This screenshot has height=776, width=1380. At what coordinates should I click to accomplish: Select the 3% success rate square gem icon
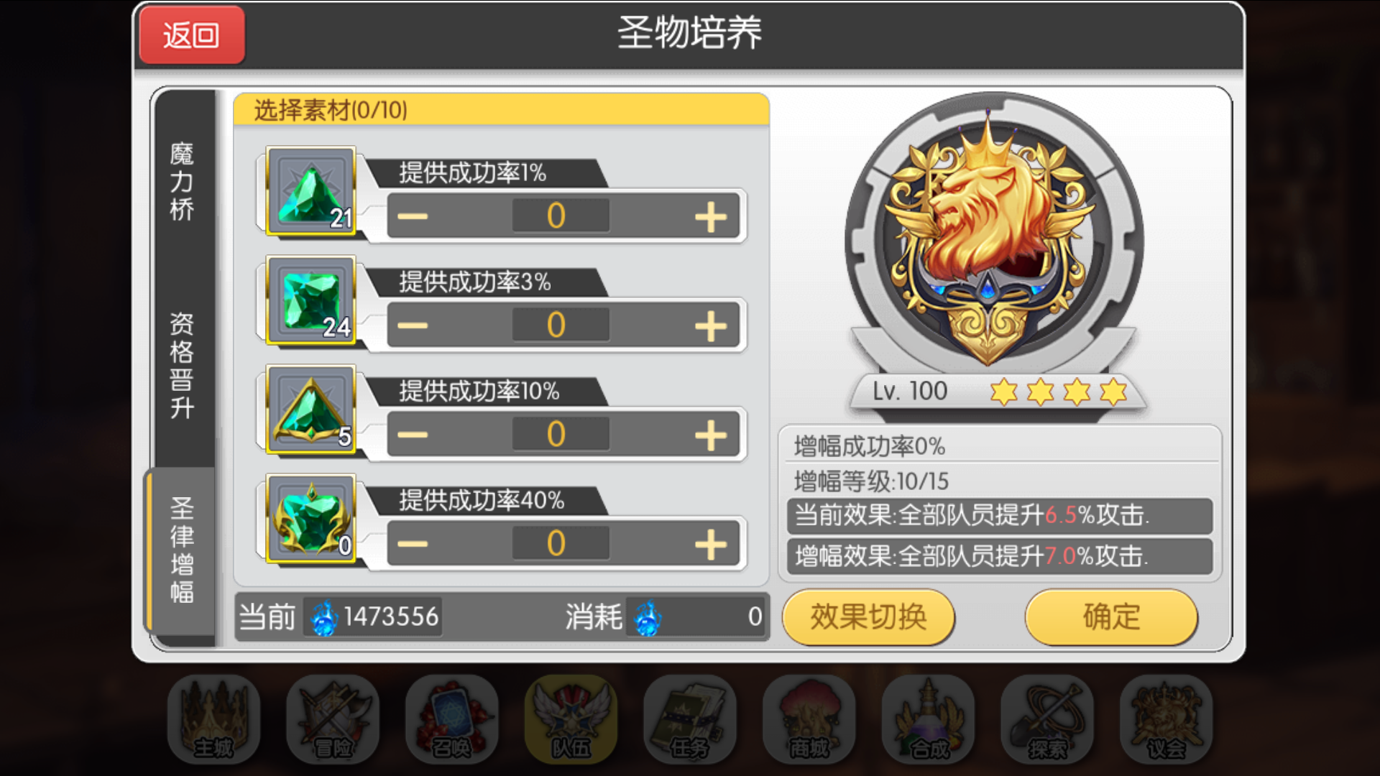pyautogui.click(x=311, y=300)
